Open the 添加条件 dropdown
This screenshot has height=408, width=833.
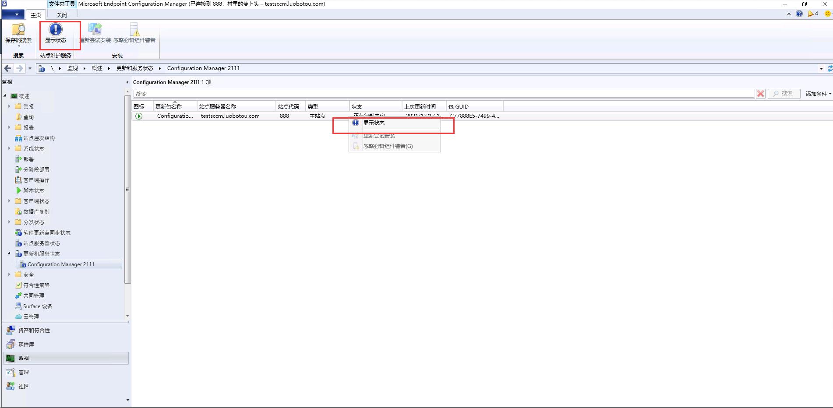coord(818,94)
